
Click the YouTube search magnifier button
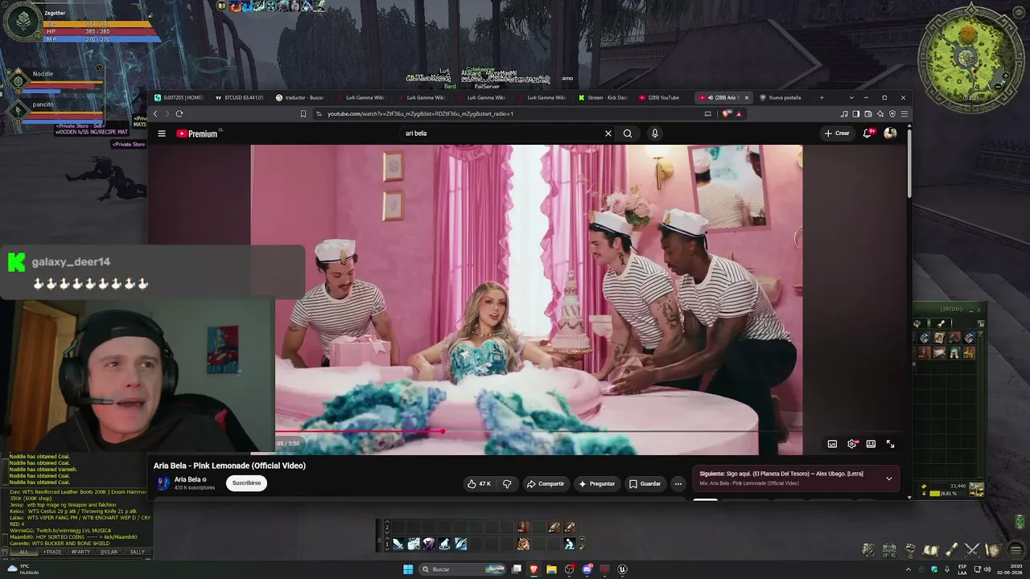pyautogui.click(x=628, y=133)
